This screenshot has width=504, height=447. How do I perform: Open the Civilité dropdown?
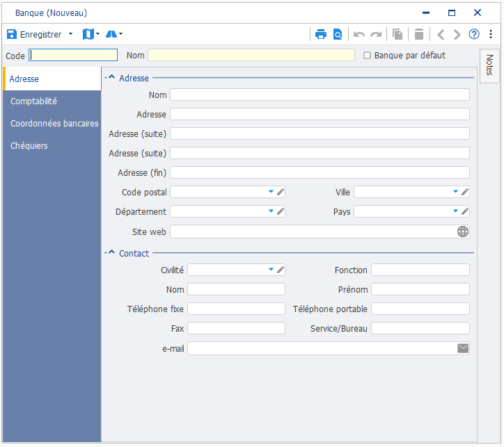[x=271, y=270]
